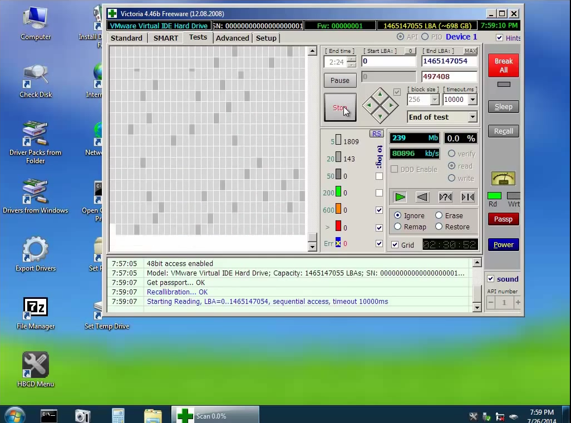Select the PIO radio button
The width and height of the screenshot is (571, 423).
425,37
